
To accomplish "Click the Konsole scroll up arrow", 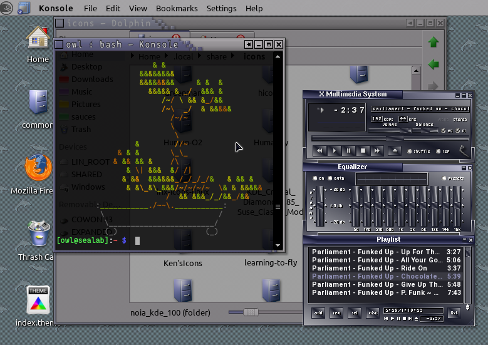I will point(278,56).
